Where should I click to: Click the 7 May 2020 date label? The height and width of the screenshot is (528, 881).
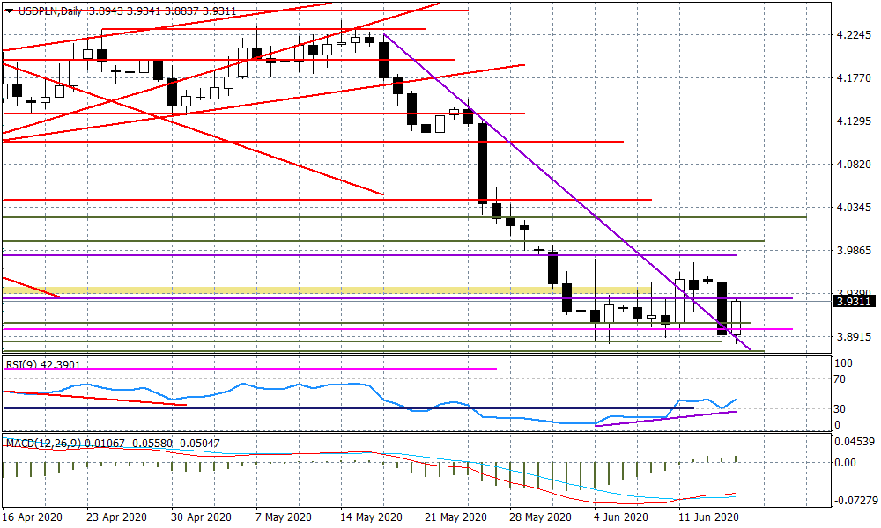click(x=284, y=517)
